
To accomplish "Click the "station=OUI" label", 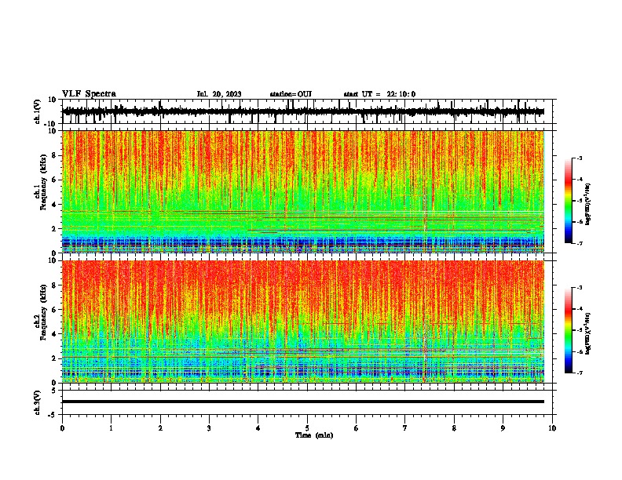I will (x=291, y=94).
